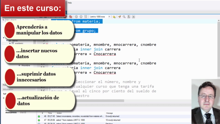Image resolution: width=220 pixels, height=124 pixels.
Task: Click the success icon of row 46
Action: click(39, 116)
